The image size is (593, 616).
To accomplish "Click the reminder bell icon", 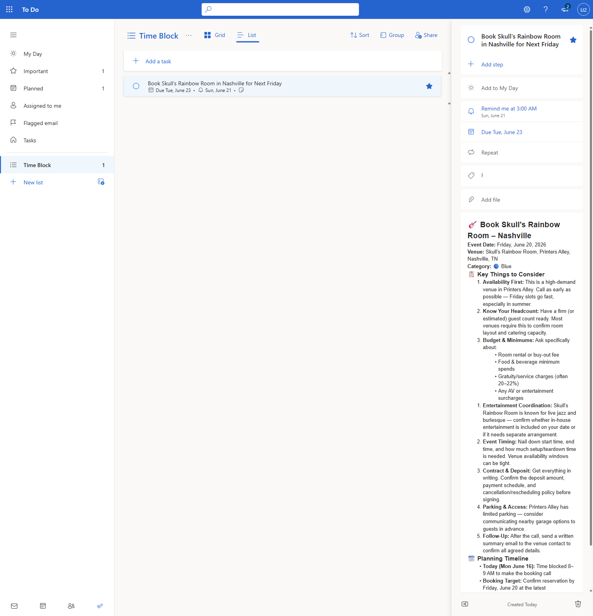I will (x=471, y=111).
